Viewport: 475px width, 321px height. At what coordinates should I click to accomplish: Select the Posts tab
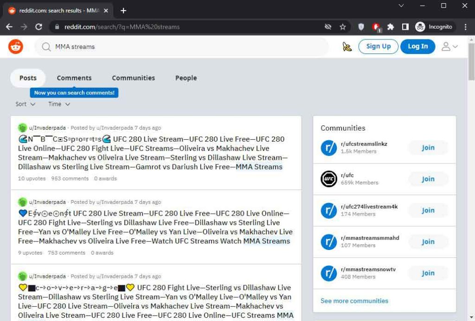(x=28, y=78)
